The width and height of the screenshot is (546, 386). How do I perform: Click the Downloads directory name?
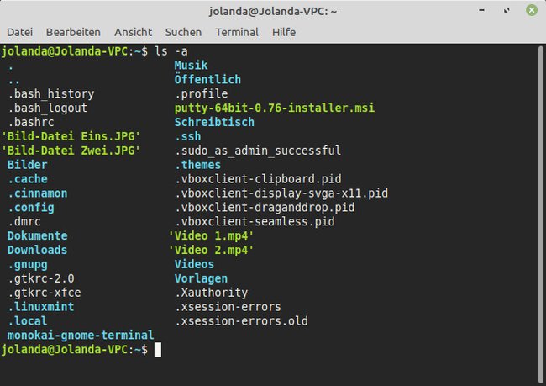pos(38,250)
